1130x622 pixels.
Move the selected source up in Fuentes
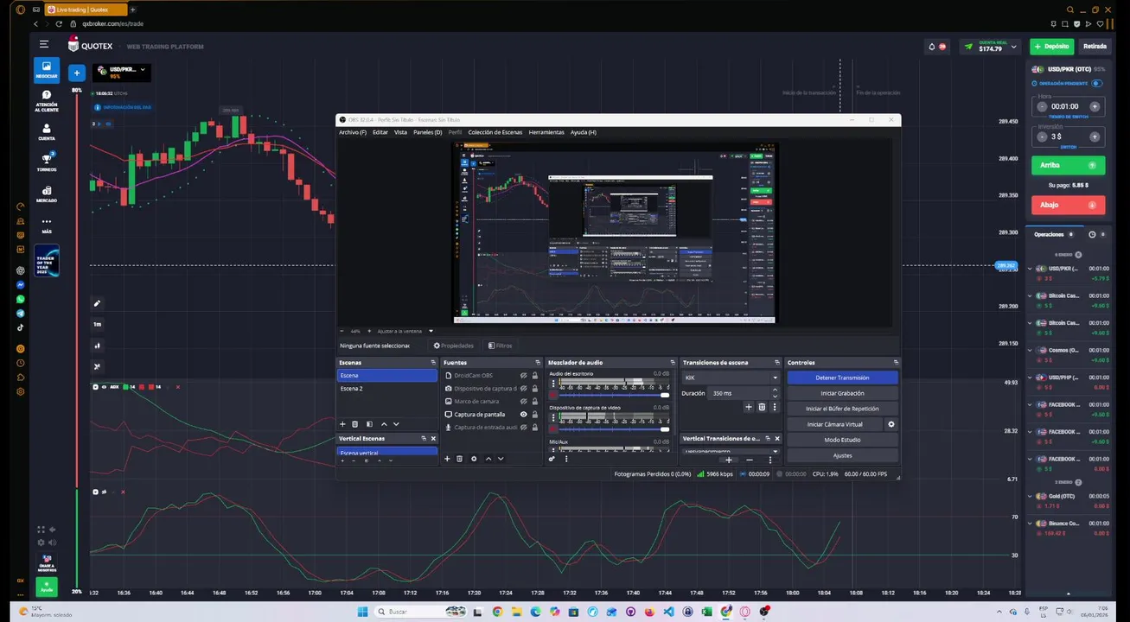coord(488,459)
